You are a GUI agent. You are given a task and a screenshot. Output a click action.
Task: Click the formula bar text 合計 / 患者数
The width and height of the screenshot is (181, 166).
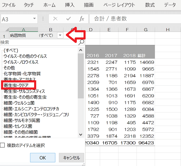click(x=110, y=19)
